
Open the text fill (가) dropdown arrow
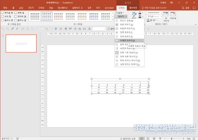143,13
